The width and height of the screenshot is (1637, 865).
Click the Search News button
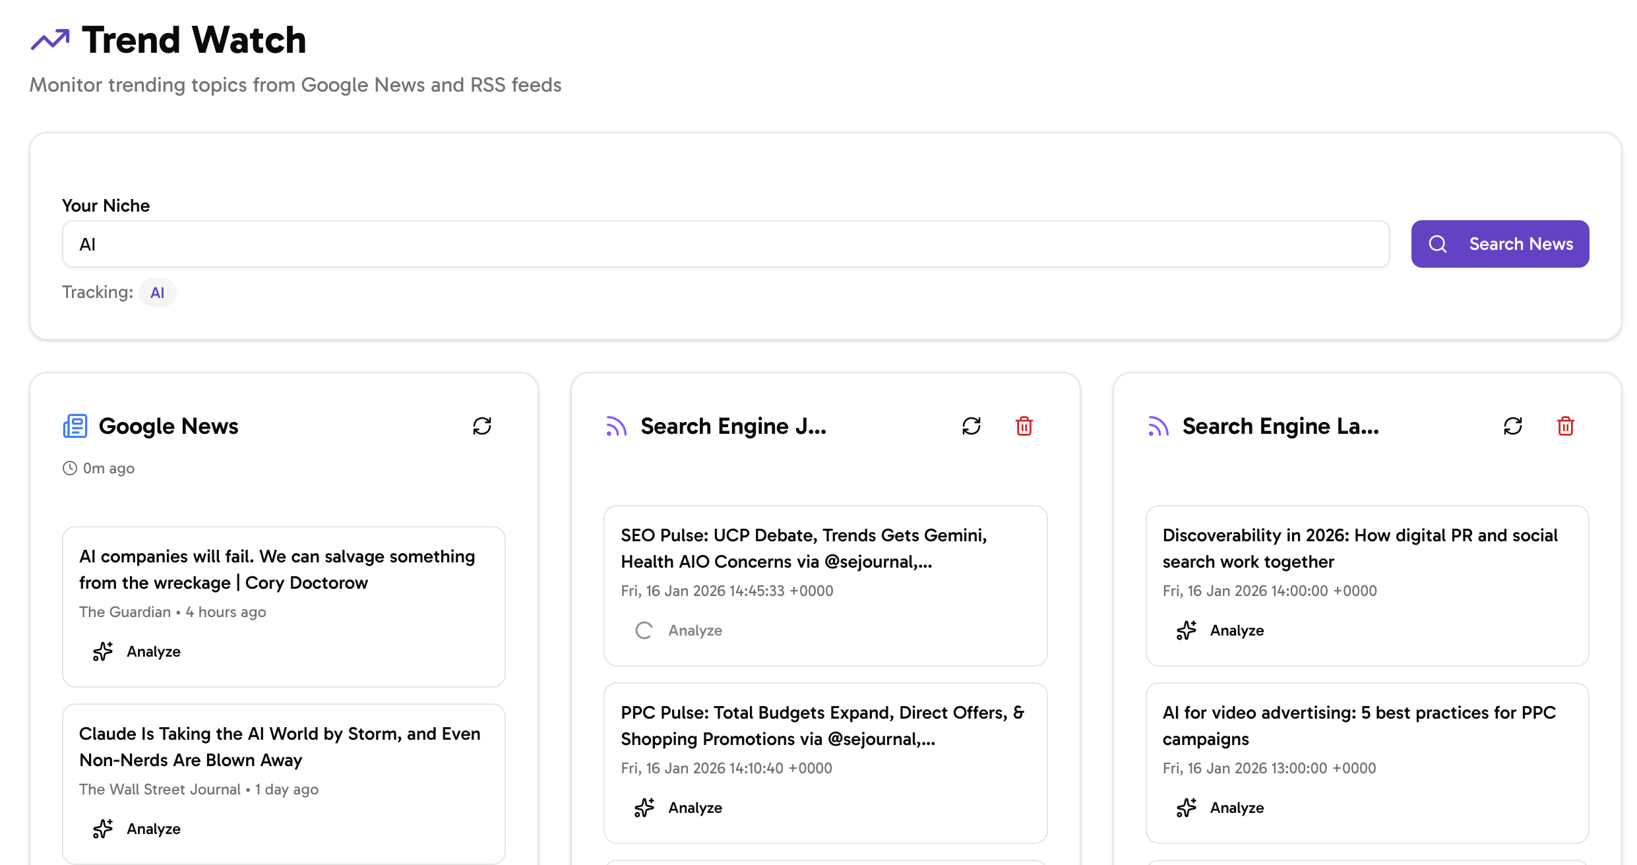(x=1500, y=244)
